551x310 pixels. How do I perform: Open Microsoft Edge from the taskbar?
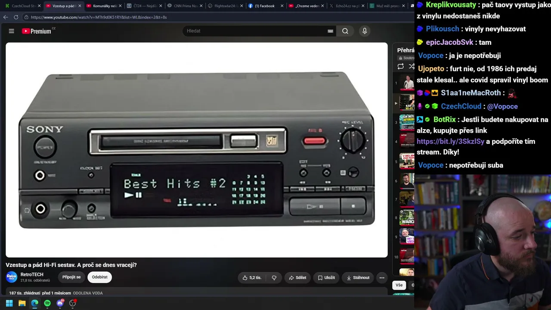[34, 303]
